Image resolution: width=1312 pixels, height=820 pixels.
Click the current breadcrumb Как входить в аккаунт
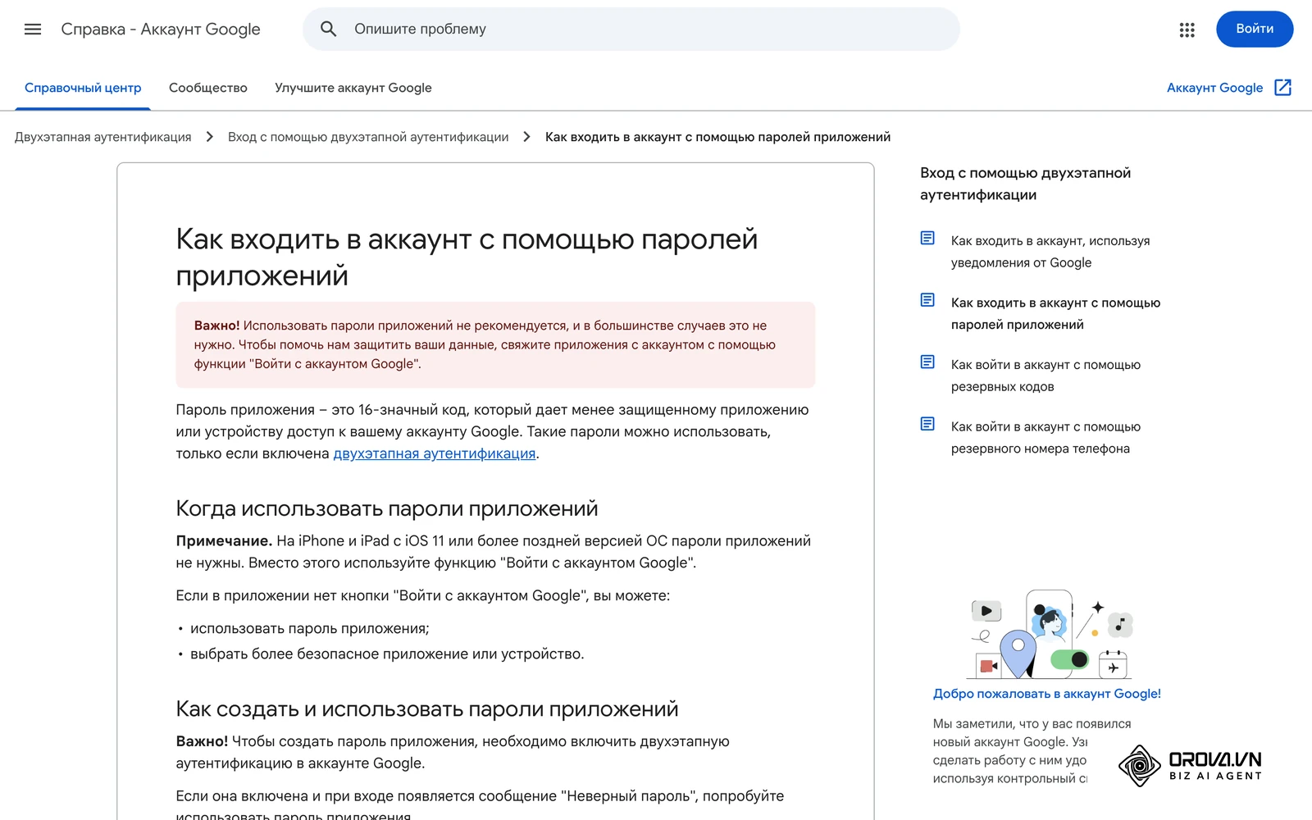coord(717,137)
